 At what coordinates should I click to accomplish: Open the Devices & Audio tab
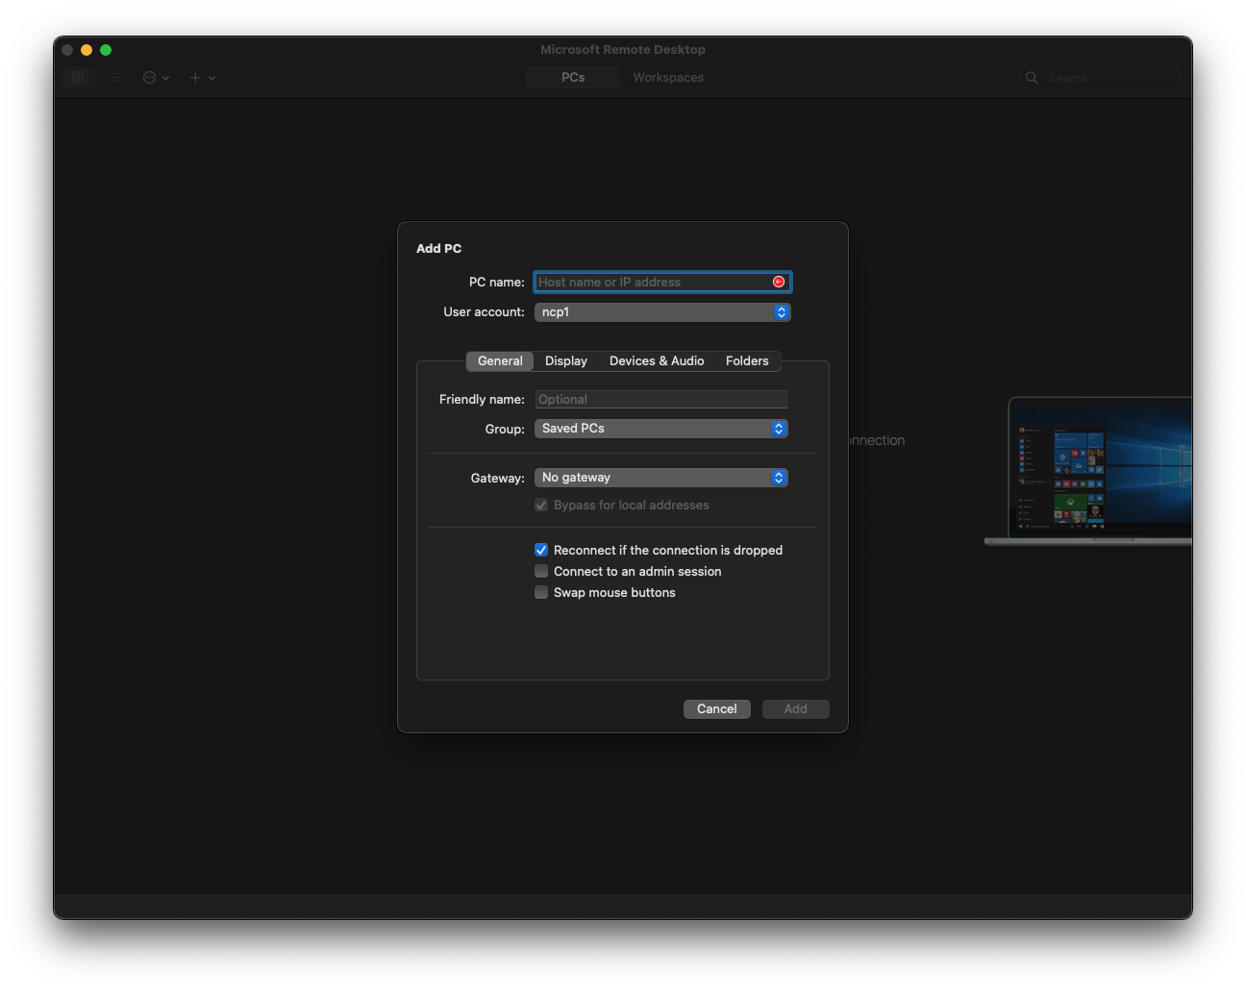pos(657,361)
